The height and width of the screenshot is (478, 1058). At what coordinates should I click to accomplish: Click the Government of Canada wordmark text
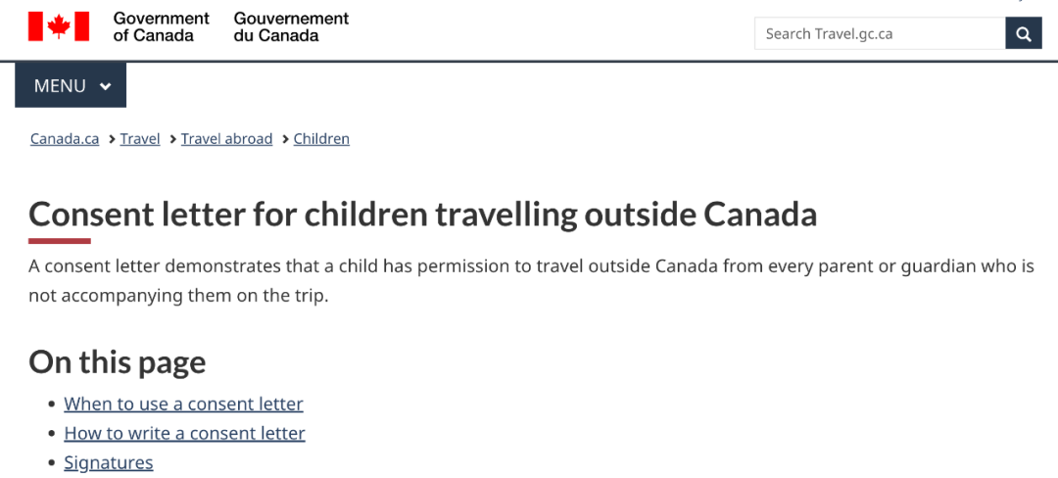162,26
